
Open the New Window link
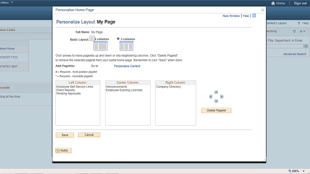pos(231,16)
